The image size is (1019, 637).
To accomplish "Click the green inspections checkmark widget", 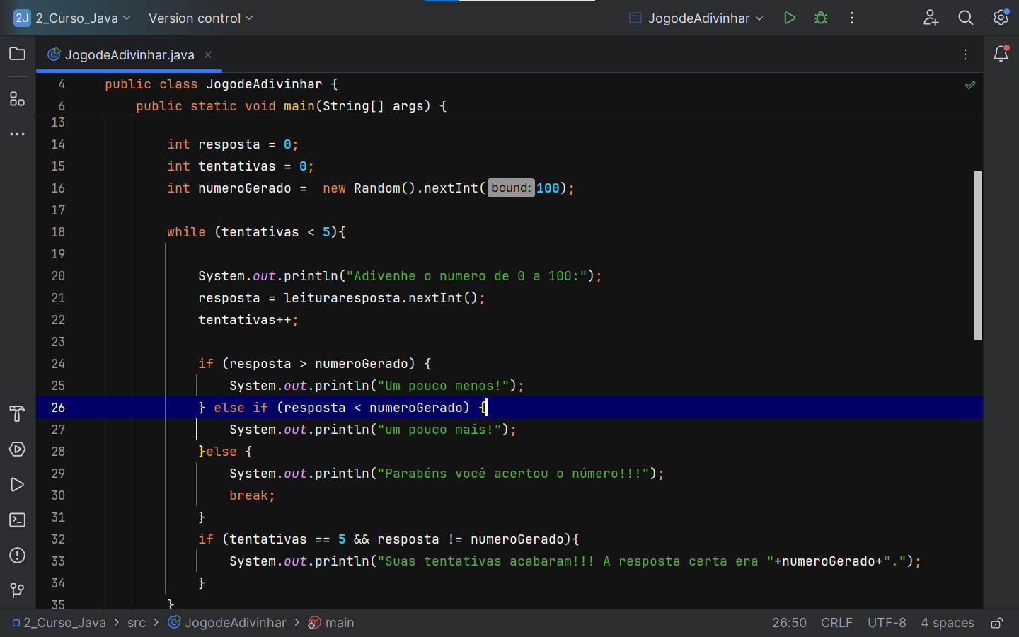I will 970,85.
